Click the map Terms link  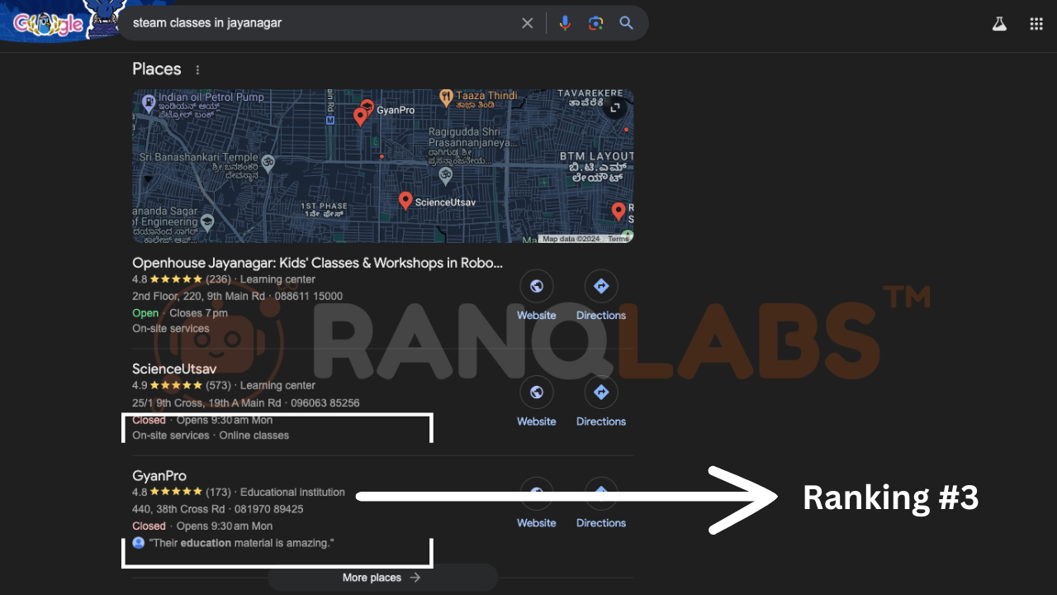(x=618, y=239)
